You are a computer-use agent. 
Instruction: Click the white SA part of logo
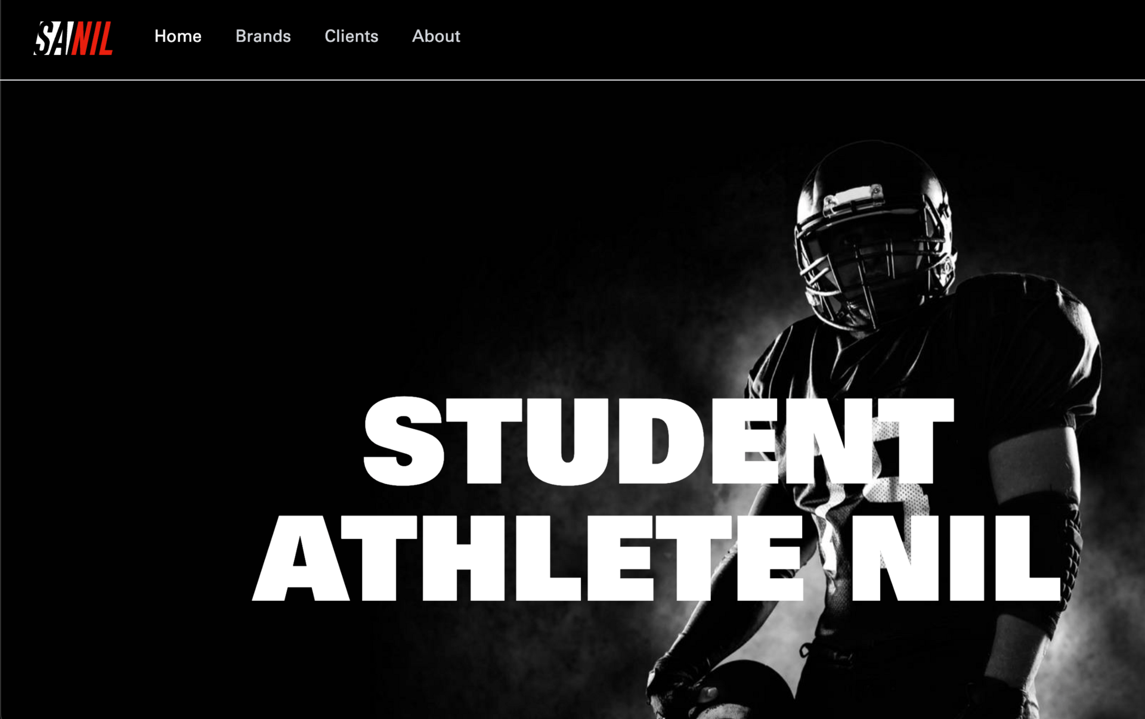click(51, 39)
